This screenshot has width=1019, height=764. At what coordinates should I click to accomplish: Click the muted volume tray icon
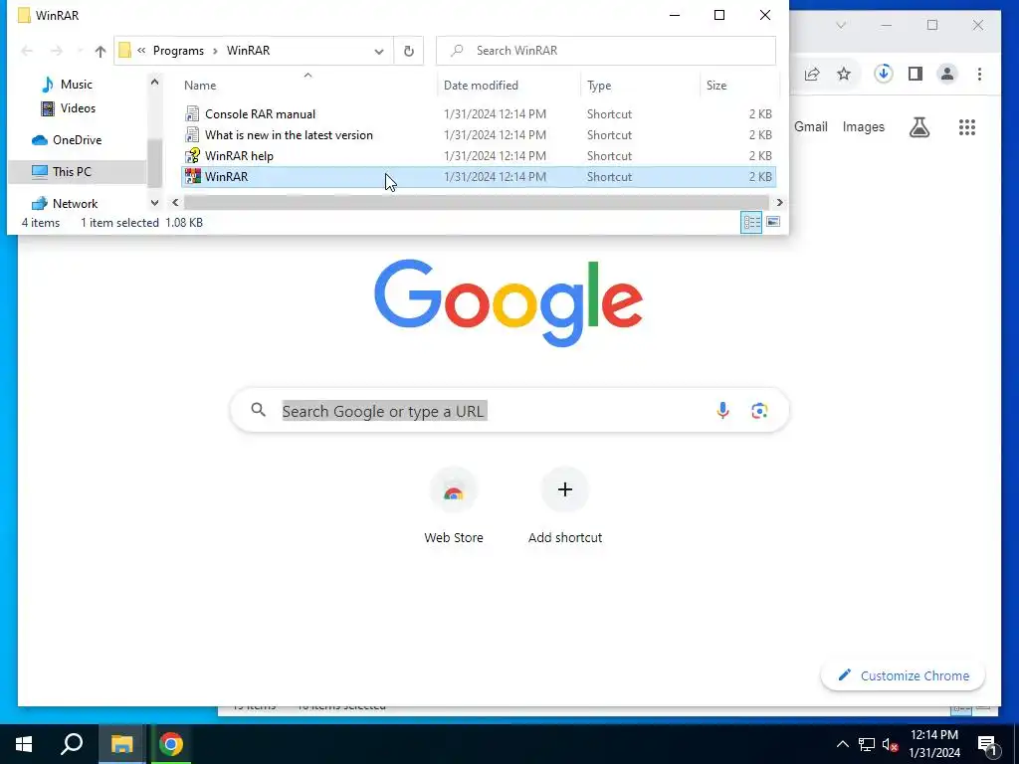pos(890,744)
